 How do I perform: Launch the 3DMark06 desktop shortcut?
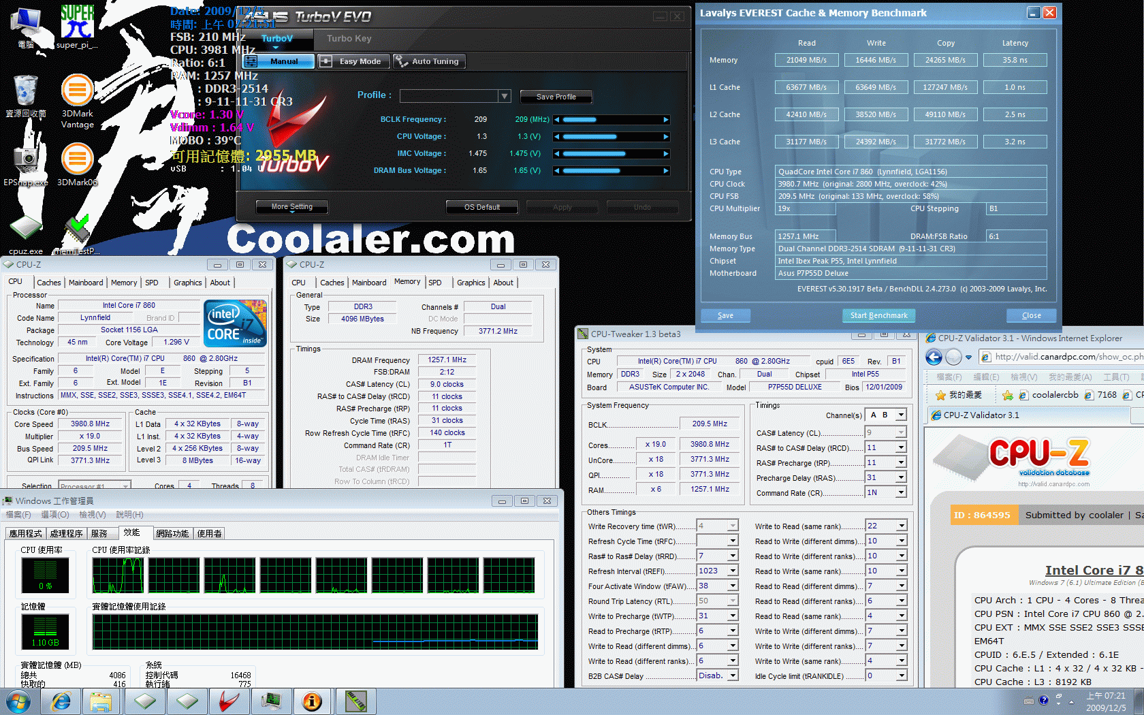77,165
